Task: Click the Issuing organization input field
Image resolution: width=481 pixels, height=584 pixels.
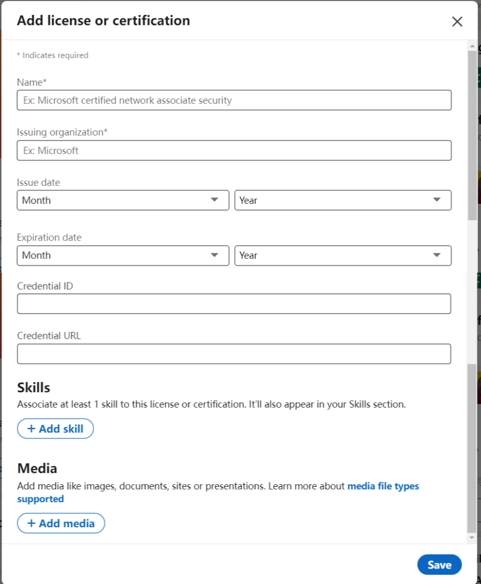Action: (x=234, y=150)
